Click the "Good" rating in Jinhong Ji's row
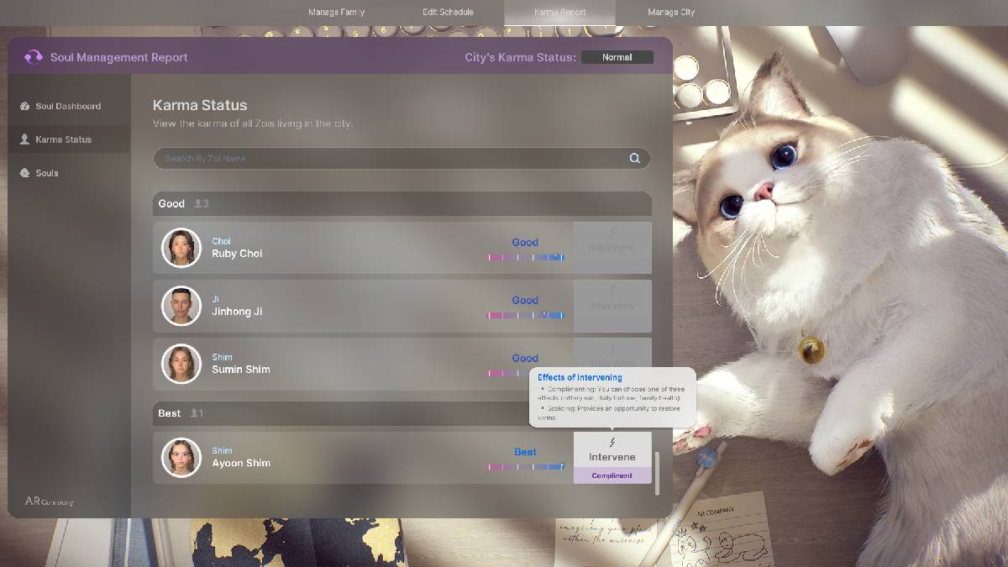 pos(525,301)
